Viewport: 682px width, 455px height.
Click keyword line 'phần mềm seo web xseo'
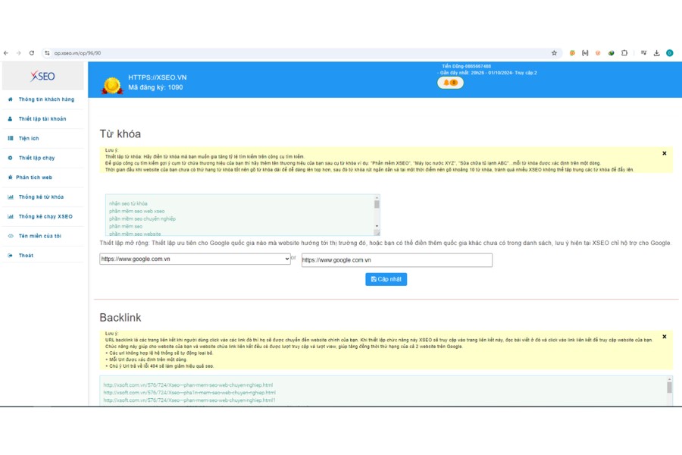coord(137,211)
